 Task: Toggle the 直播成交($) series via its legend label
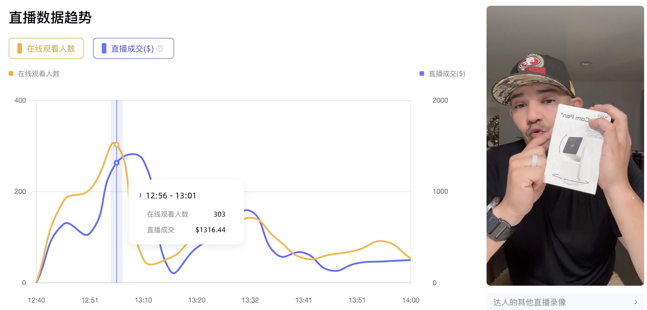(x=447, y=73)
